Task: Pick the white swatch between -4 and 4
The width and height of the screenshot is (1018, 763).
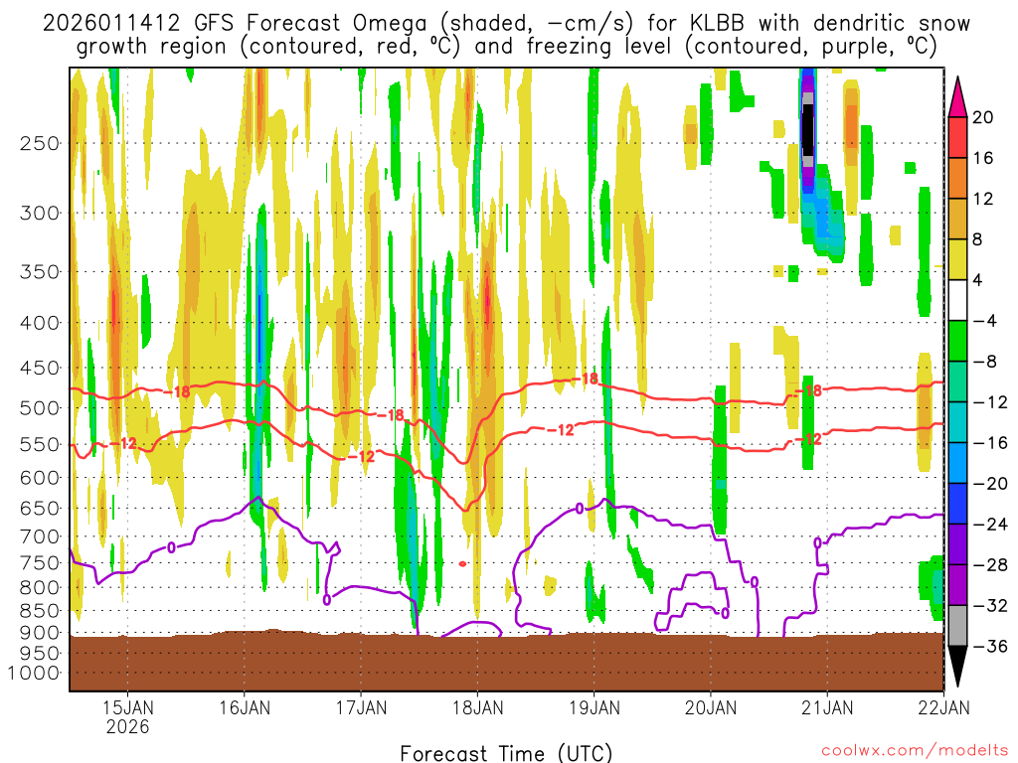Action: (x=959, y=300)
